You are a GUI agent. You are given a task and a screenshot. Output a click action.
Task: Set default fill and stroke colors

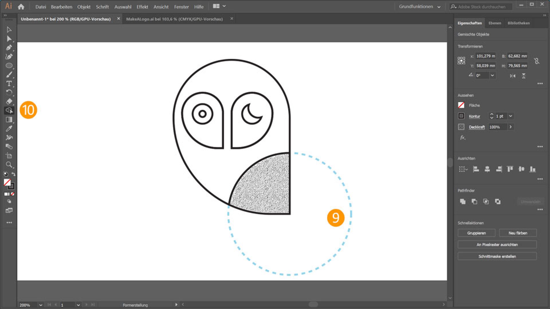point(5,174)
